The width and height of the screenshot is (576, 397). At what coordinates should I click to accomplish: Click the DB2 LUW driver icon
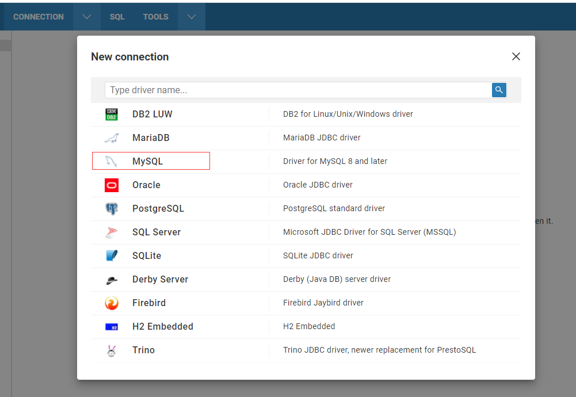point(112,113)
